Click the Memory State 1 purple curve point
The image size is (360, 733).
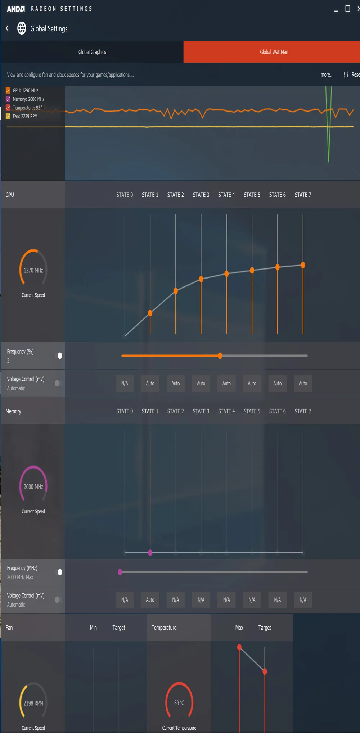click(150, 553)
